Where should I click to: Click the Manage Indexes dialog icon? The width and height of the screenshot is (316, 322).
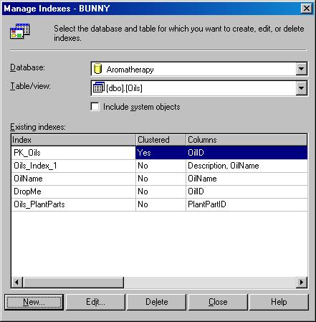[20, 32]
